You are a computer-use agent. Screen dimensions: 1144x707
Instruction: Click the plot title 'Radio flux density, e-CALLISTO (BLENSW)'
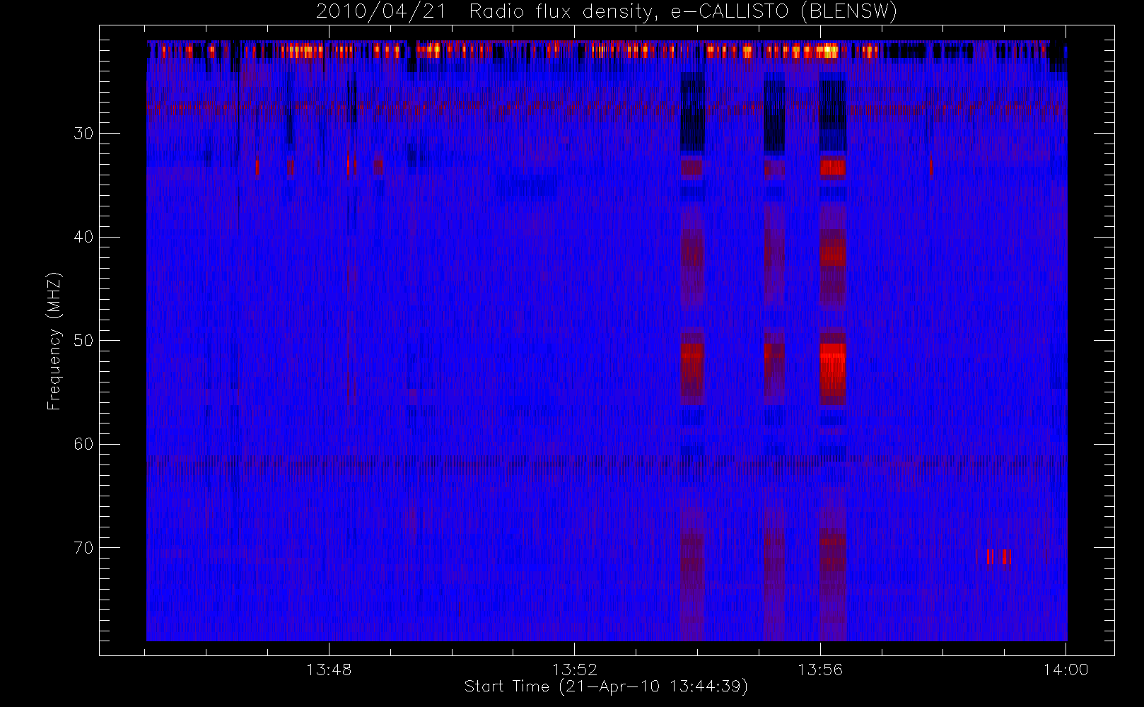683,11
